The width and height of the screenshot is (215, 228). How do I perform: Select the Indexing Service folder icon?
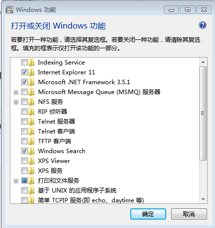[x=31, y=63]
